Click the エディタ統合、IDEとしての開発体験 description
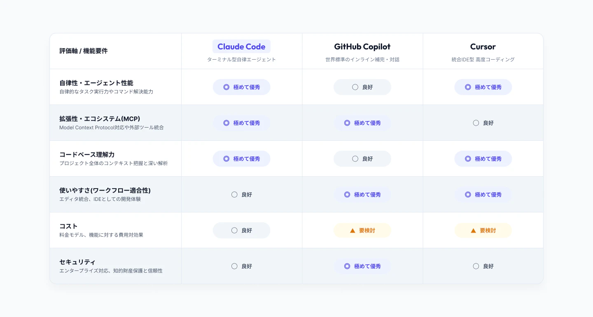This screenshot has height=317, width=593. click(x=100, y=199)
